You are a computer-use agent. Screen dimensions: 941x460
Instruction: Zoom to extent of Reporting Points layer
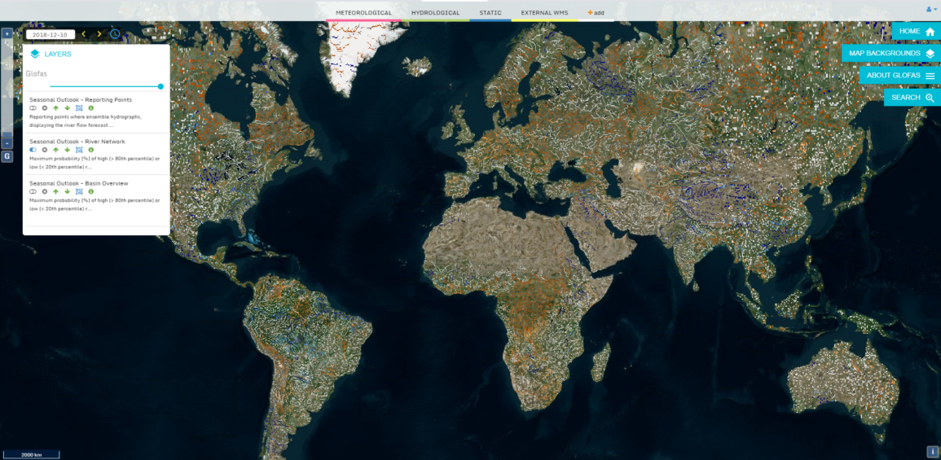[79, 108]
